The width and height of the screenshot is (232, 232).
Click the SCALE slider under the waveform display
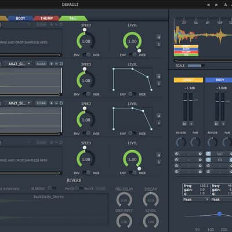click(195, 66)
